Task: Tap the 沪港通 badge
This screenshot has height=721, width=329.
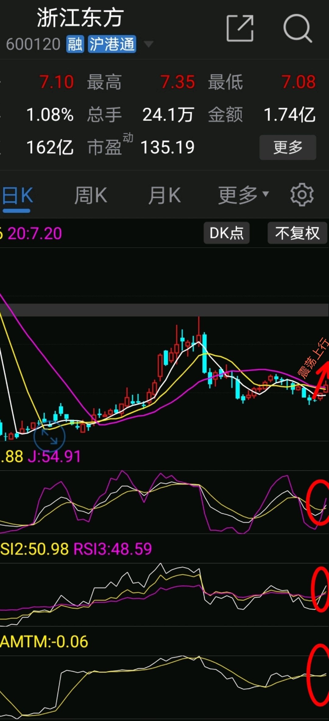Action: tap(112, 44)
